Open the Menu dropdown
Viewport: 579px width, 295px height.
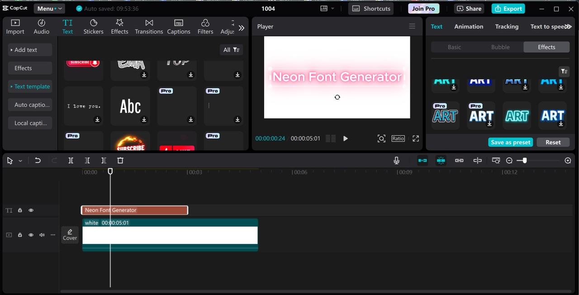pos(49,9)
